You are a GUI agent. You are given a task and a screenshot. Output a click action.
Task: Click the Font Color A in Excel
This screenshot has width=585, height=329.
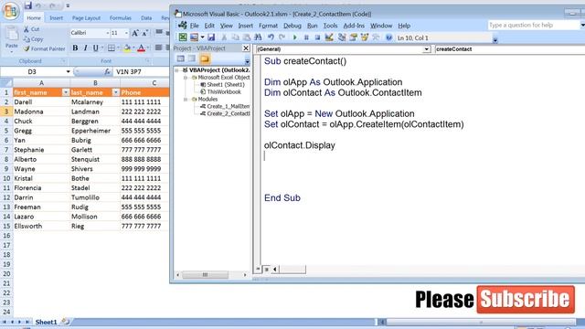tap(141, 48)
